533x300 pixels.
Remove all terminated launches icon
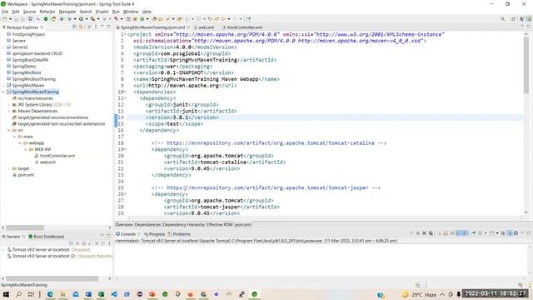point(431,233)
